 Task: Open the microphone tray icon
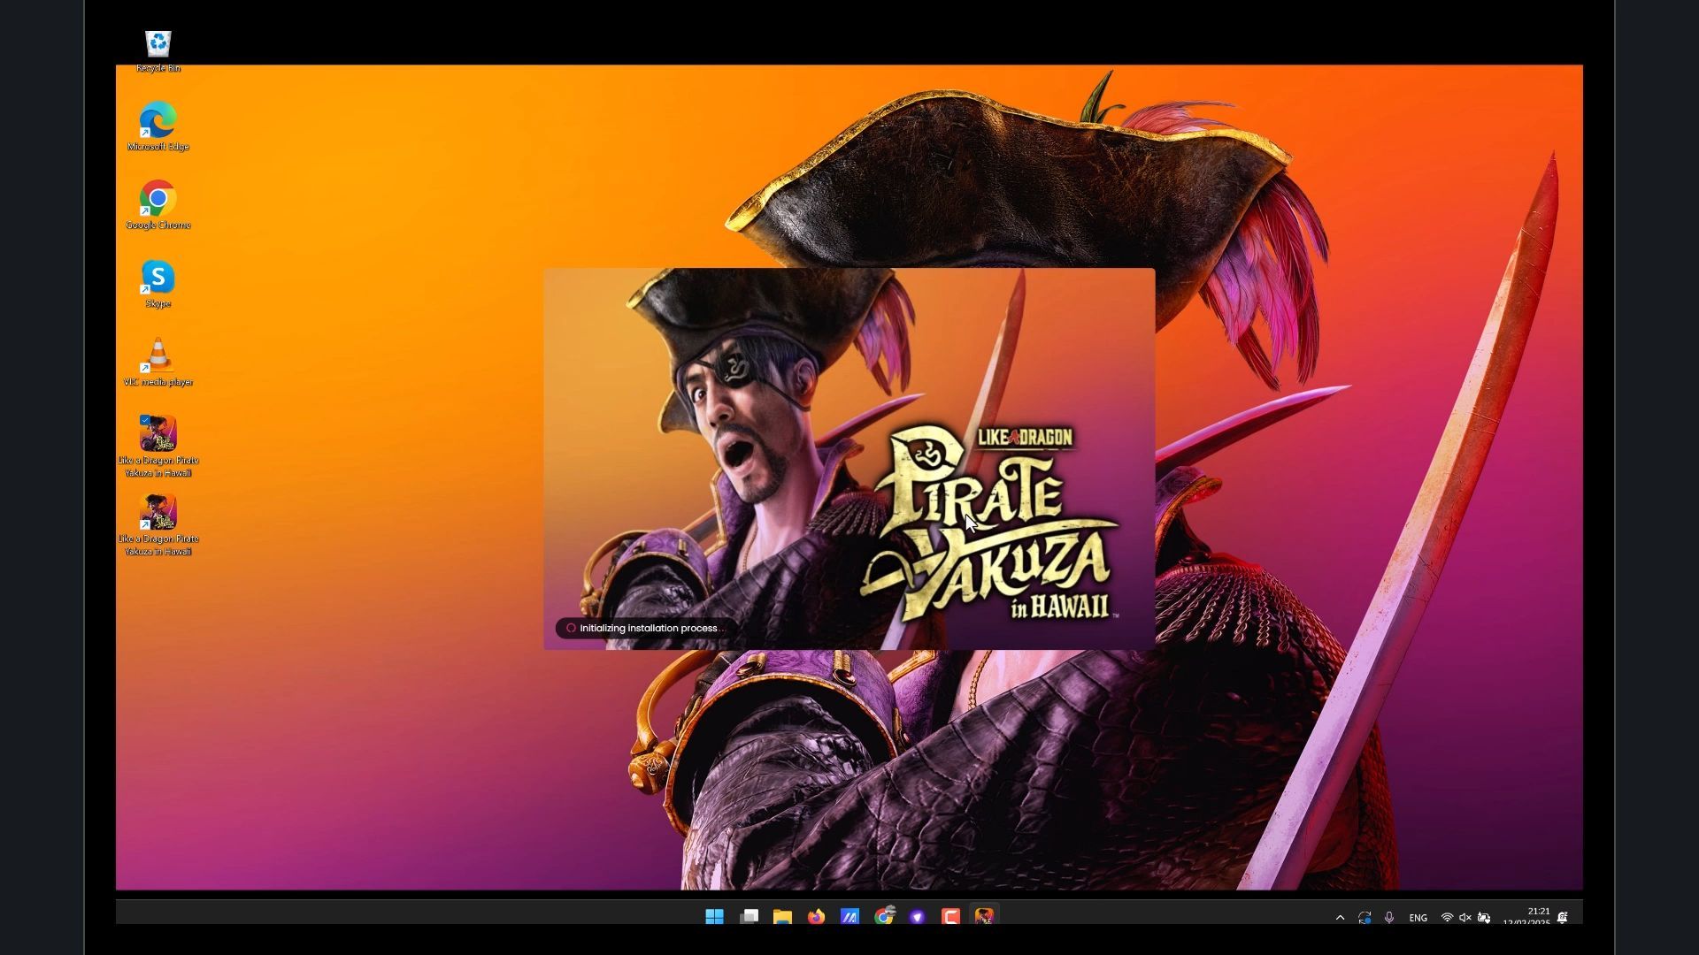[x=1389, y=918]
